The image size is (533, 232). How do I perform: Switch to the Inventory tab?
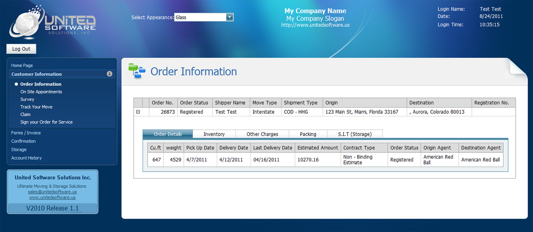(x=214, y=134)
